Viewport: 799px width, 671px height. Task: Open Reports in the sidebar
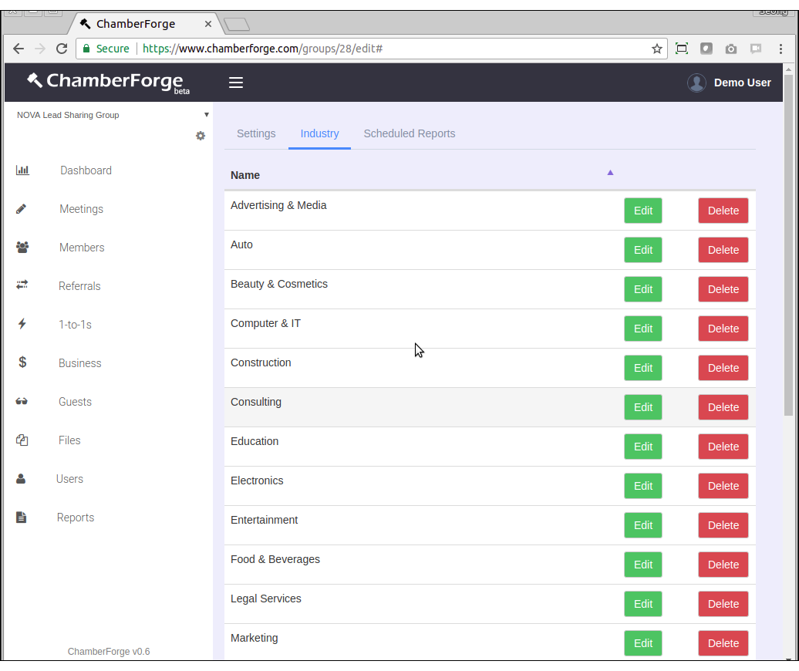76,518
